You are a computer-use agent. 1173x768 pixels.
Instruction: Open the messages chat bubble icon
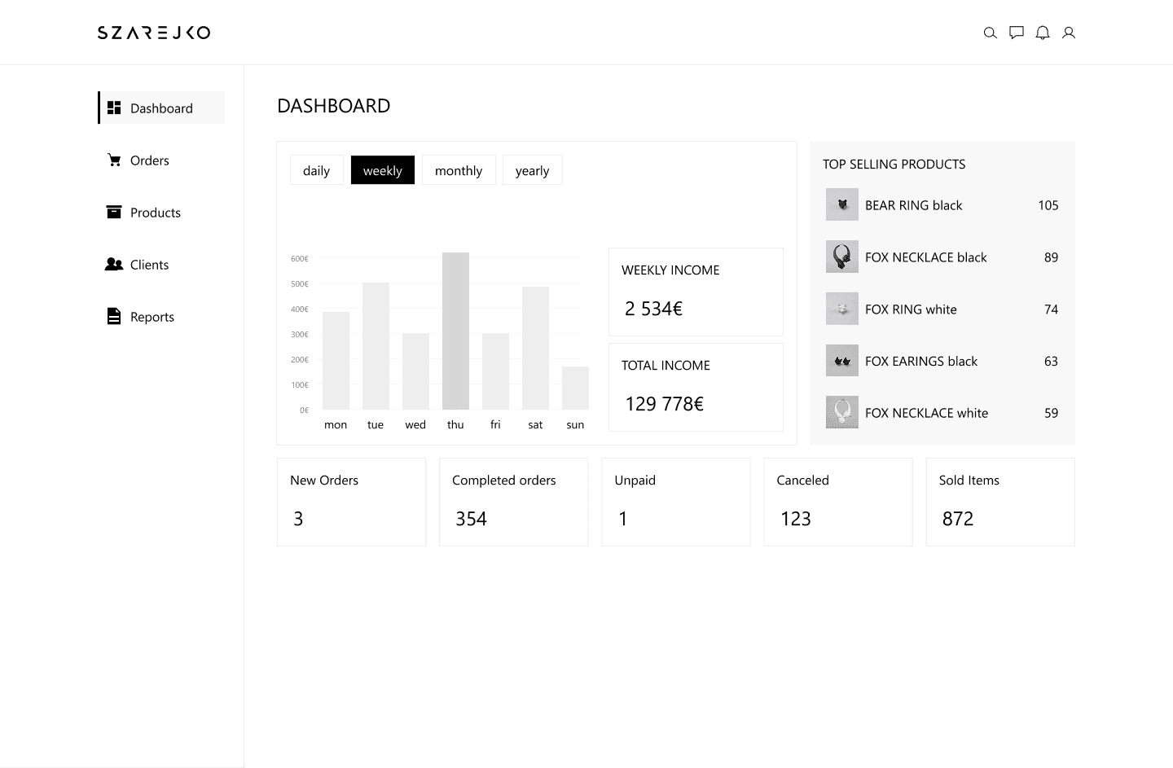(1017, 33)
